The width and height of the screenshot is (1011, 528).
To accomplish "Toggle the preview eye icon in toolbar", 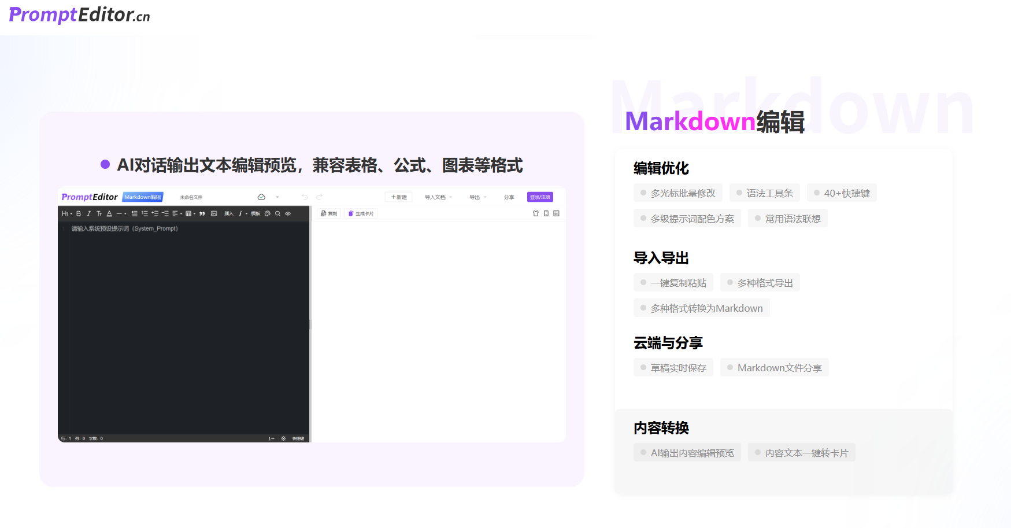I will (x=287, y=213).
